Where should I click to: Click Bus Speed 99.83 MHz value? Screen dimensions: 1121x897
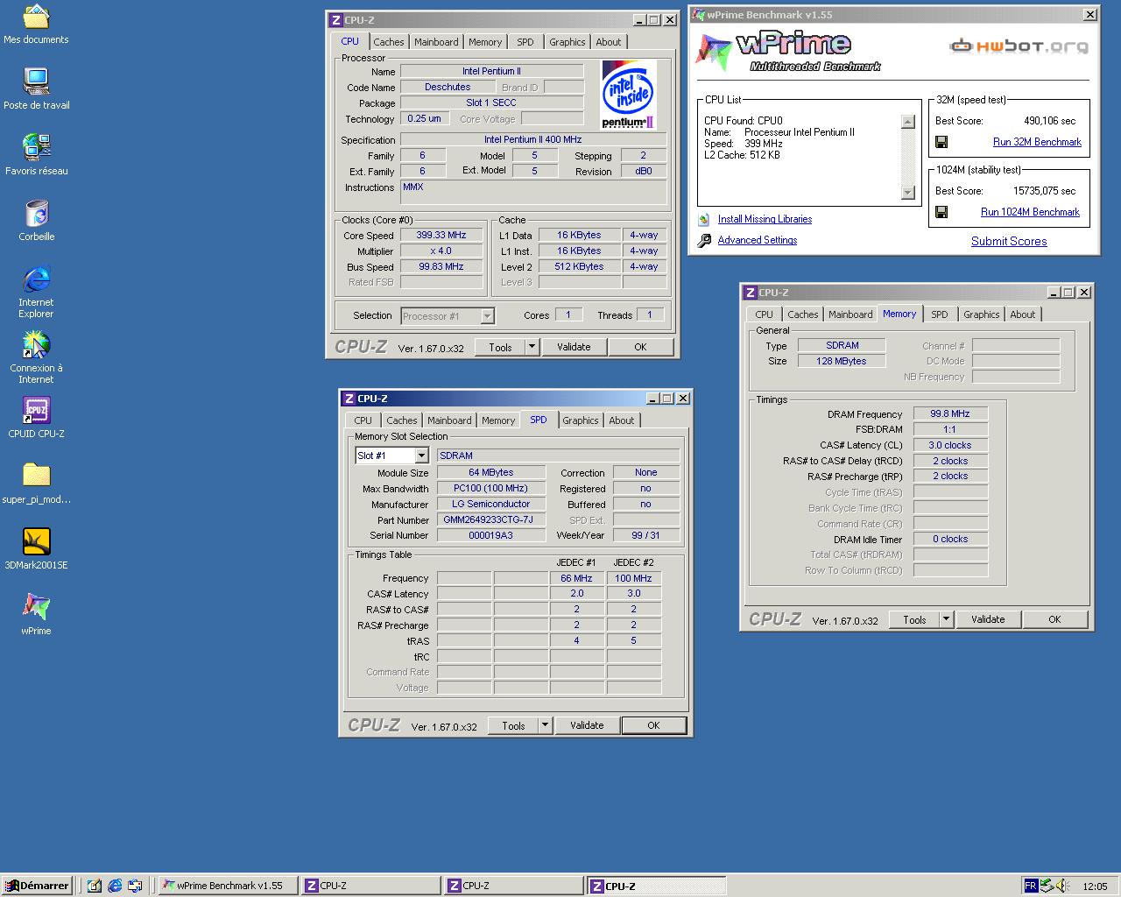(441, 266)
